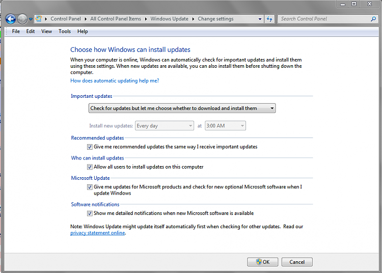382x273 pixels.
Task: Click the shield icon on OK button
Action: tap(259, 262)
